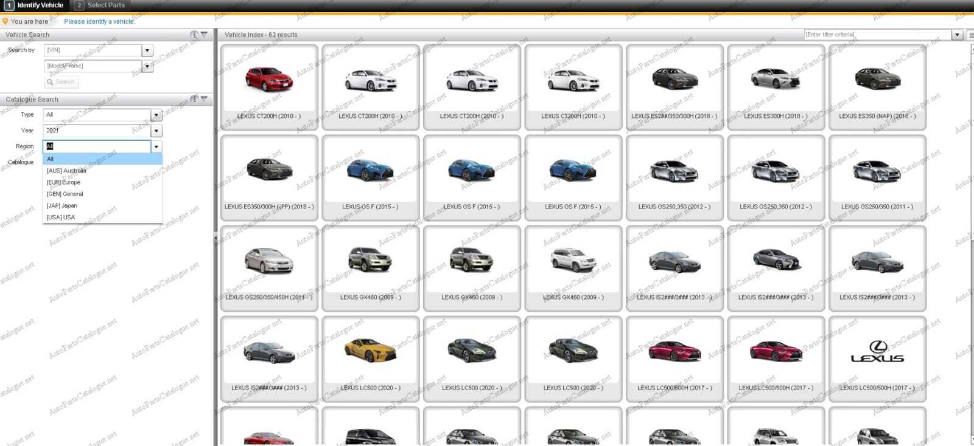This screenshot has width=974, height=446.
Task: Choose '[USA] USA' region option
Action: [102, 217]
